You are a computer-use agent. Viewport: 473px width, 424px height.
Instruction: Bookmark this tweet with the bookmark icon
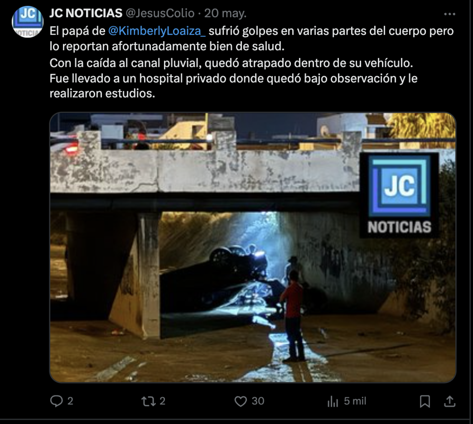tap(425, 401)
